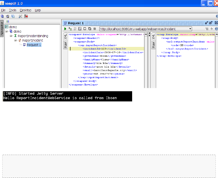Collapse the ReportIncidentBinding tree node

(11, 36)
